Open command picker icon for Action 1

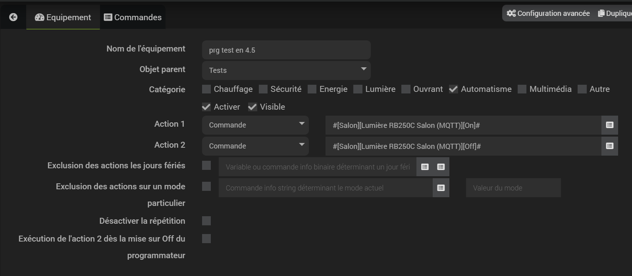609,125
